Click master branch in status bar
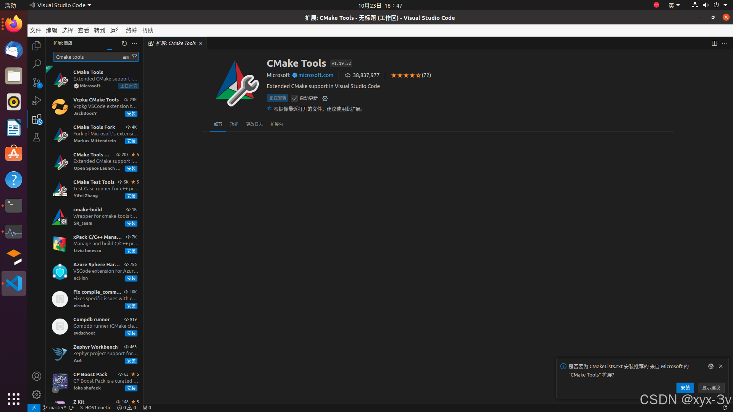733x412 pixels. pyautogui.click(x=55, y=408)
